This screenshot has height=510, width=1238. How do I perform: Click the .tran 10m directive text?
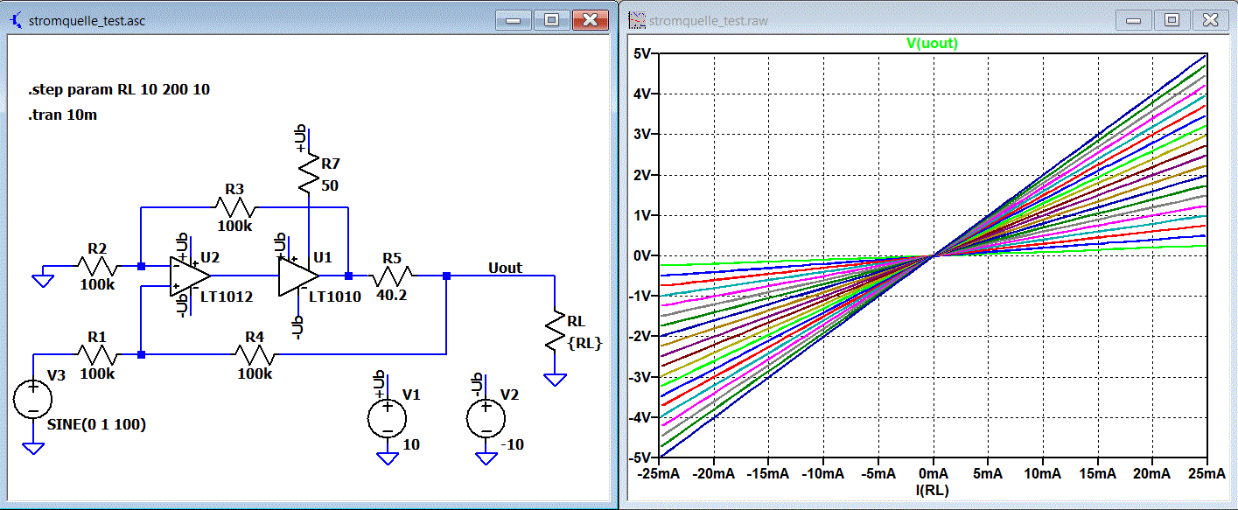62,115
